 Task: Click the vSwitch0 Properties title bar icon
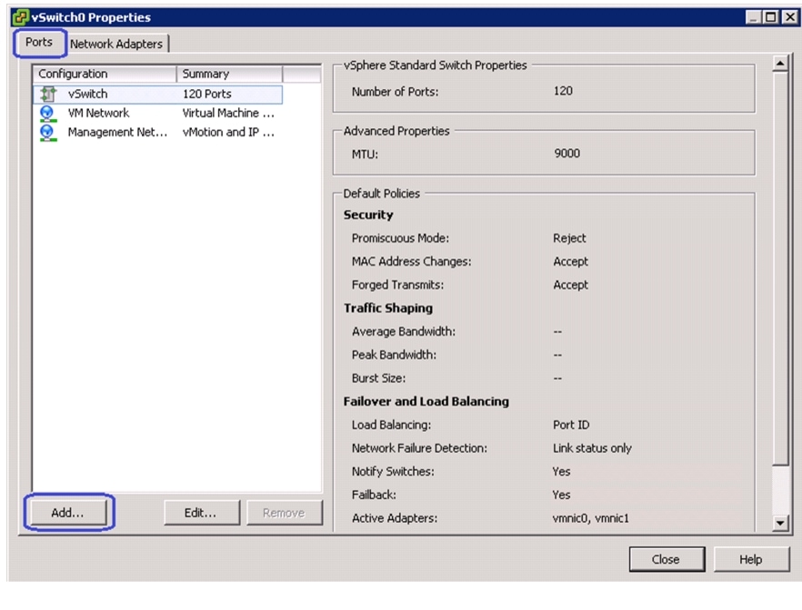point(20,17)
